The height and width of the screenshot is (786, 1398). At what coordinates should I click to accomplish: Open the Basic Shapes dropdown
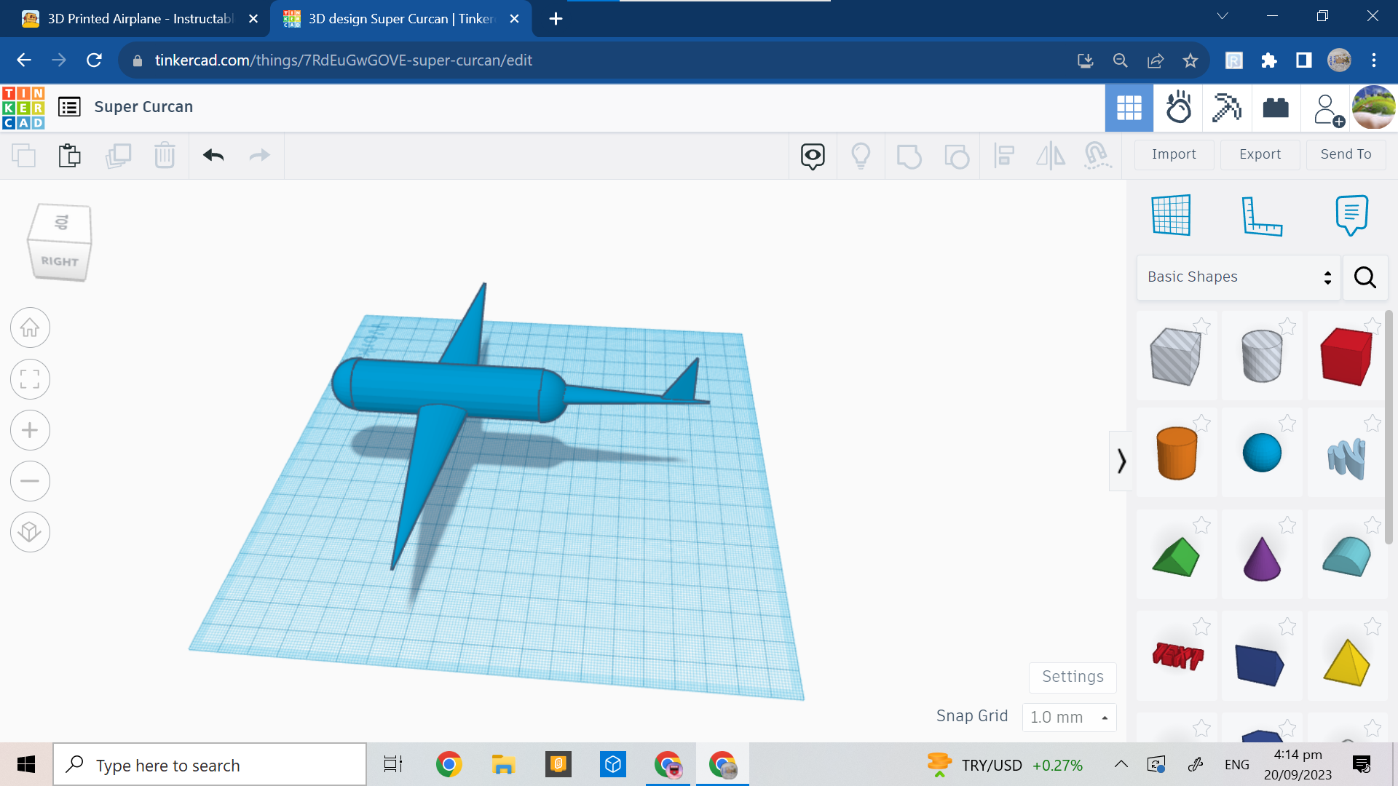click(1238, 277)
